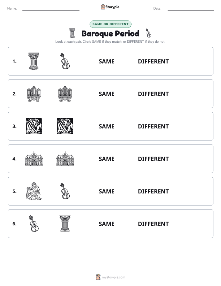Select the left pipe organ in row 2
The image size is (221, 286).
point(34,93)
